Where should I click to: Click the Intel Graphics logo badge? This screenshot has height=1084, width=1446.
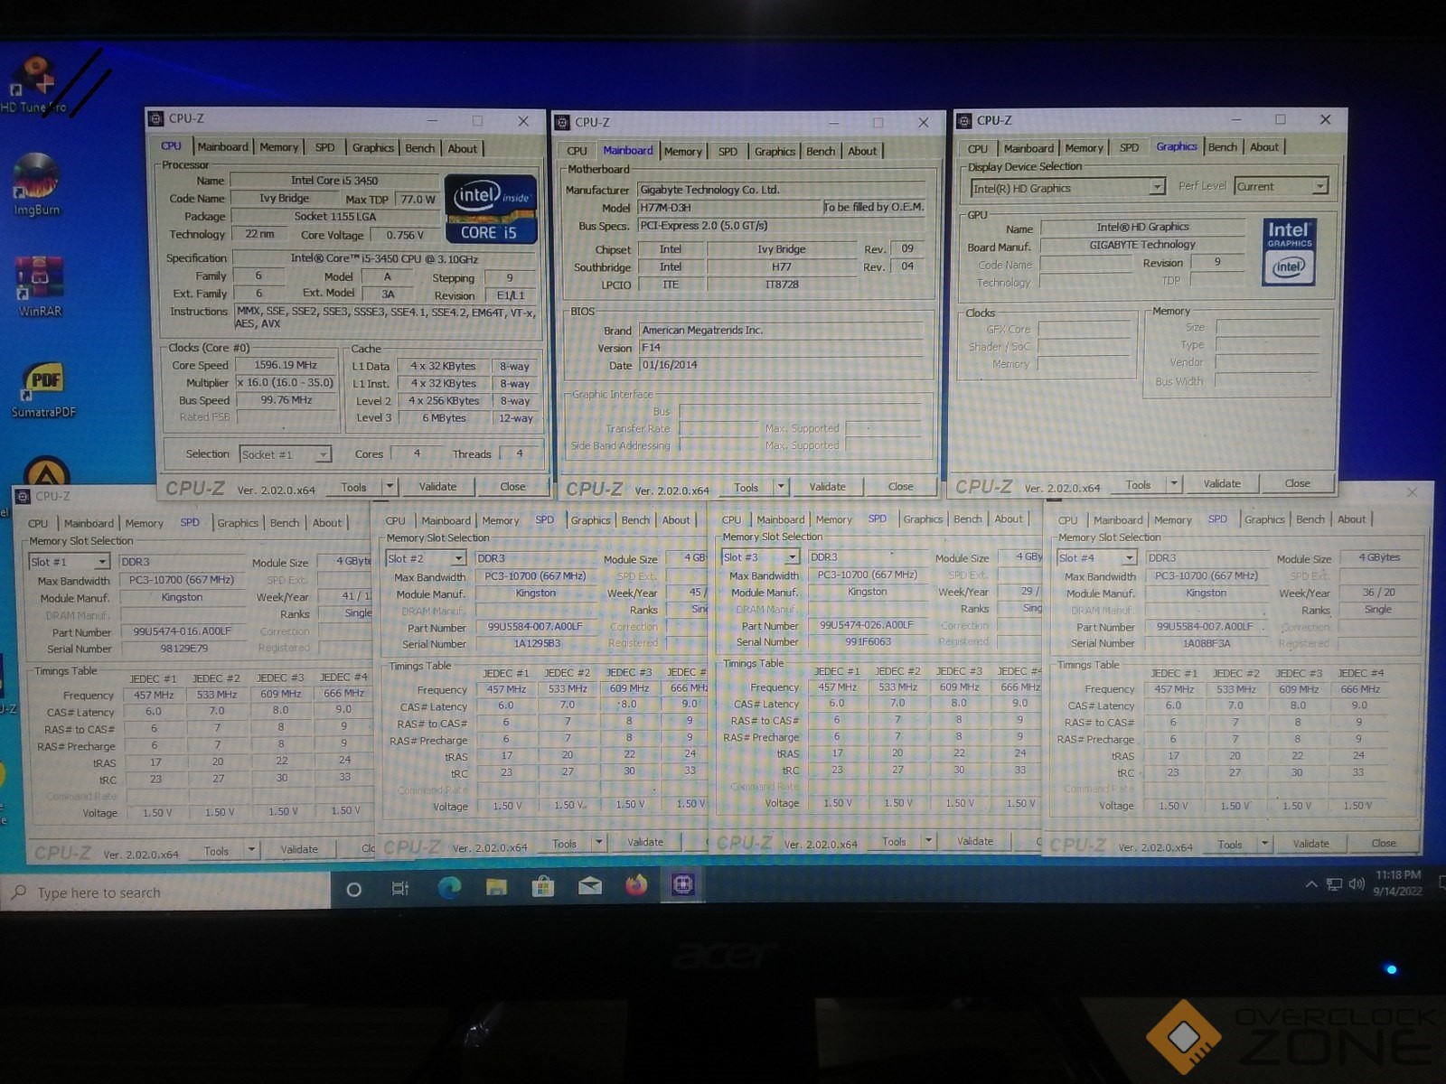click(1289, 253)
